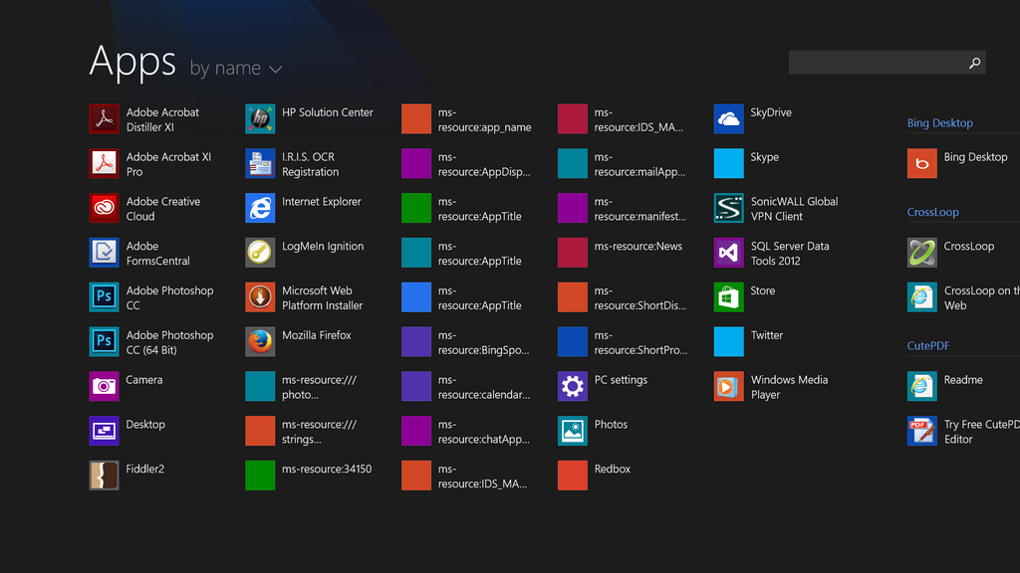Open the CrossLoop app icon
This screenshot has height=573, width=1020.
[922, 253]
